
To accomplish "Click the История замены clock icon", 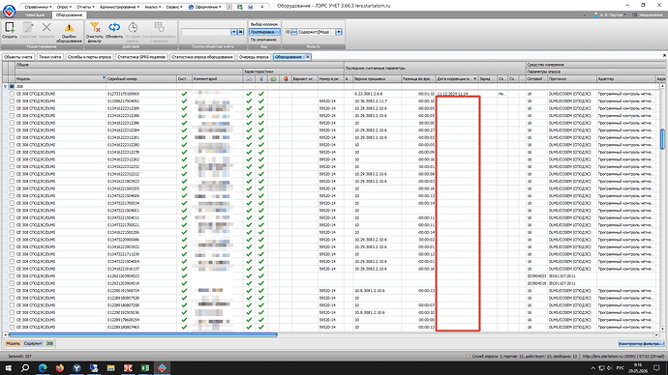I will coord(133,28).
